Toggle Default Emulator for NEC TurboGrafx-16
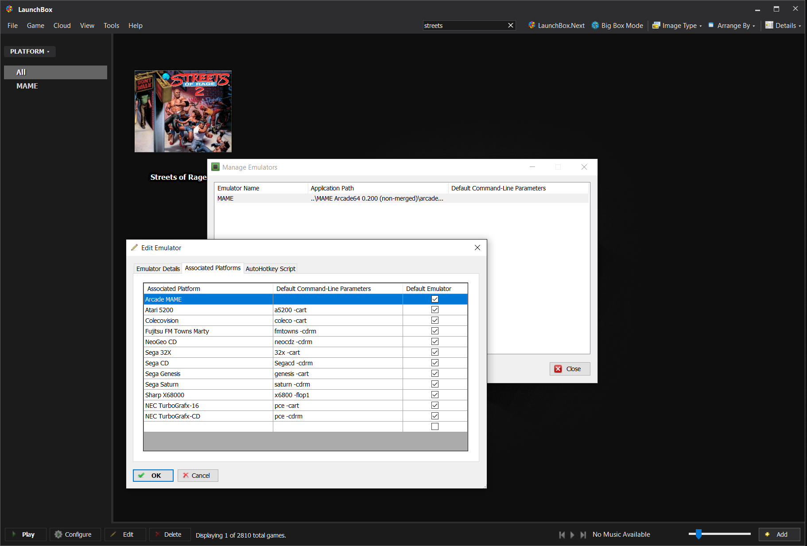 click(x=435, y=406)
